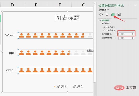
Task: Click the 图表标题 chart title
Action: point(67,18)
